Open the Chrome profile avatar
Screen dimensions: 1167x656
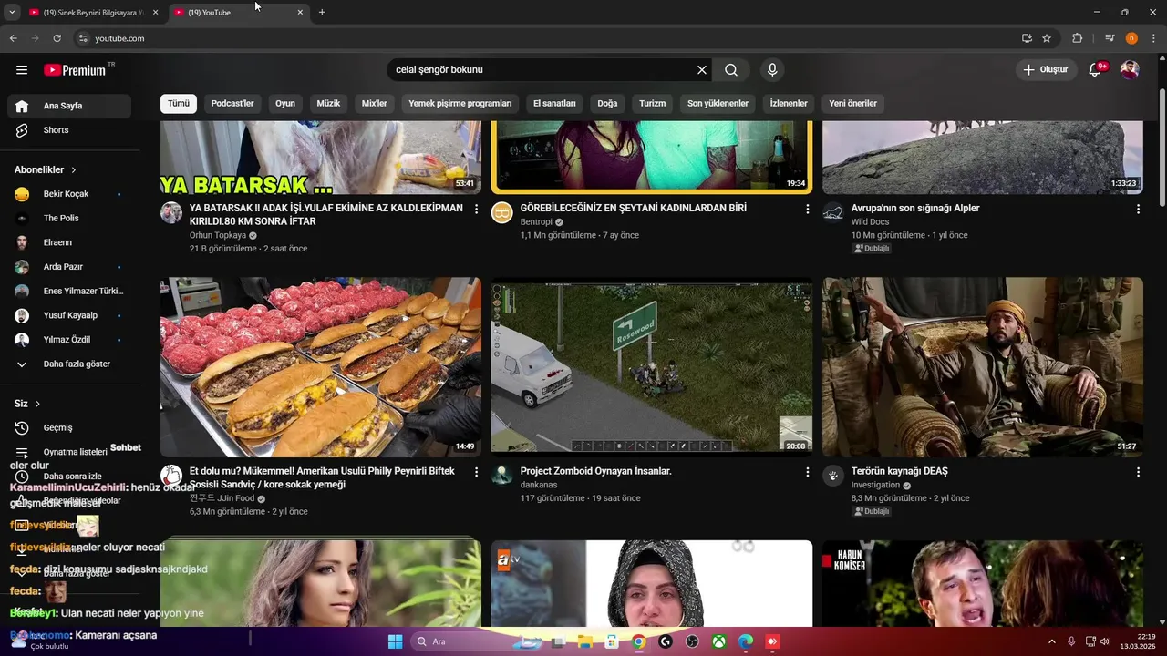(x=1131, y=38)
